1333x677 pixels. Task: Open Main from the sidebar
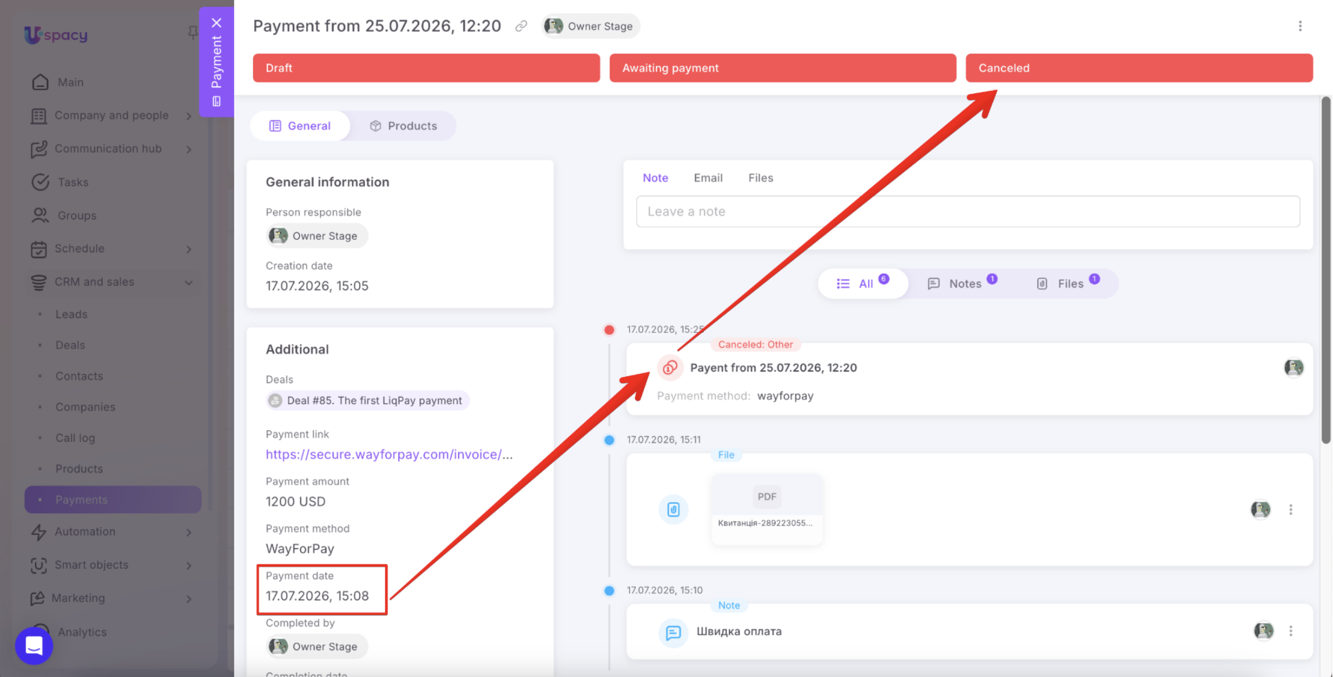pos(70,82)
